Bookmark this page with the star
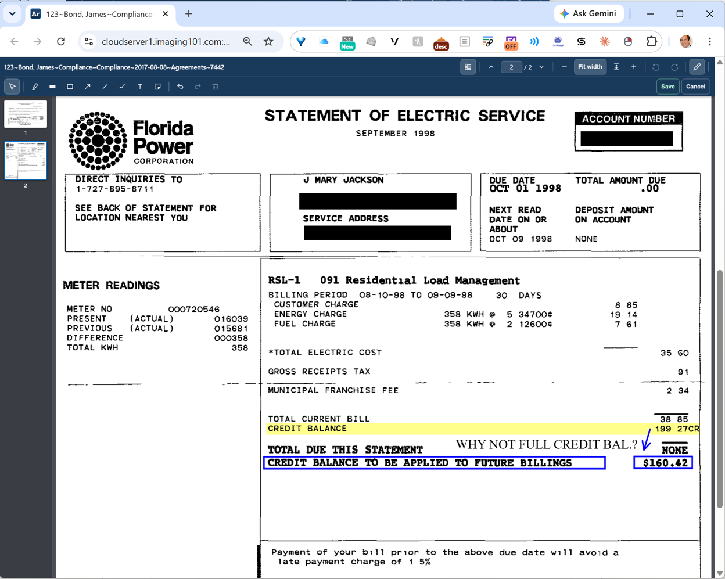This screenshot has height=579, width=725. [268, 41]
